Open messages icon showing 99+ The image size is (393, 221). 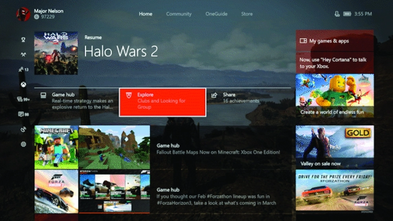pyautogui.click(x=23, y=99)
